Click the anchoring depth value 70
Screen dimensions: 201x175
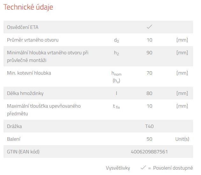tap(149, 73)
